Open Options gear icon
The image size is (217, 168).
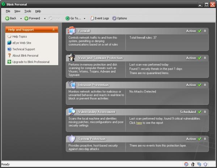(114, 18)
